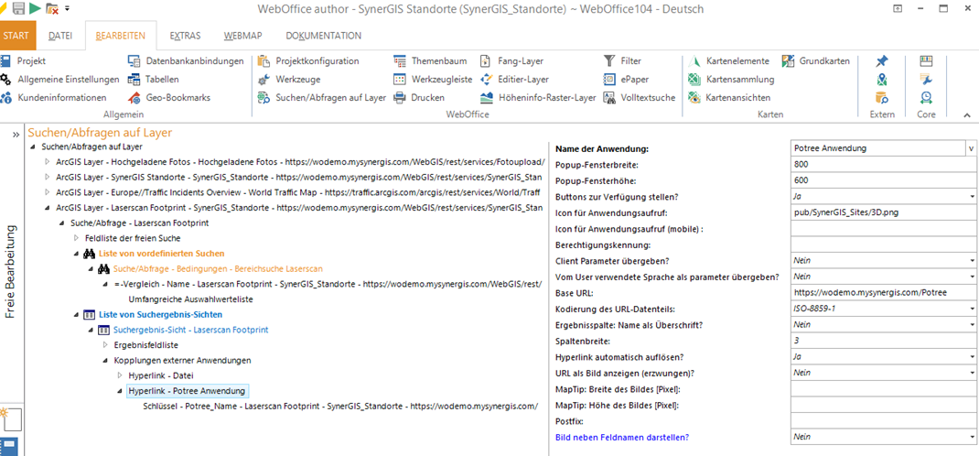Open Filter in the ribbon
Screen dimensions: 979x456
[x=622, y=61]
